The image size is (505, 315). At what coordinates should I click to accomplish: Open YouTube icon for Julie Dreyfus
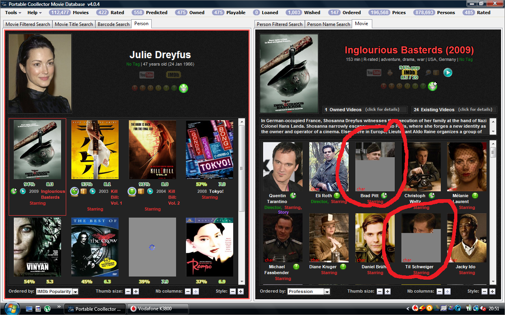(x=147, y=75)
